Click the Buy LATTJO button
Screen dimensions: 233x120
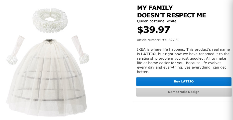pos(184,81)
